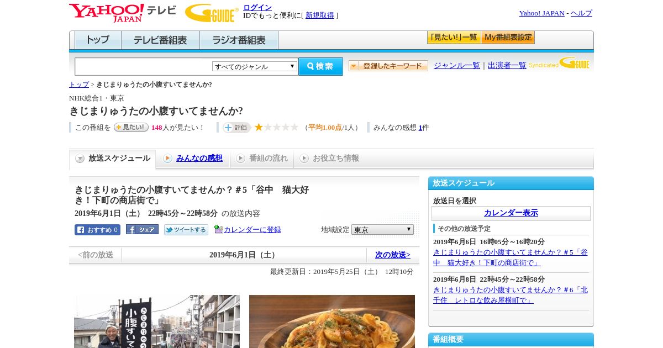The width and height of the screenshot is (663, 348).
Task: Click the 放送スケジュール sidebar header
Action: [x=511, y=183]
